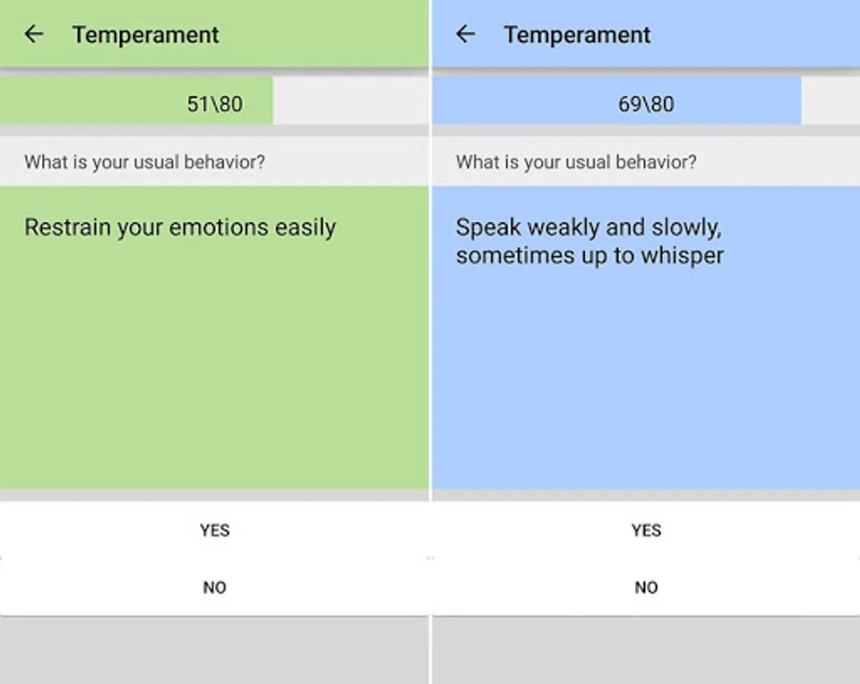
Task: Click unfilled part of the 51\80 bar
Action: 351,102
